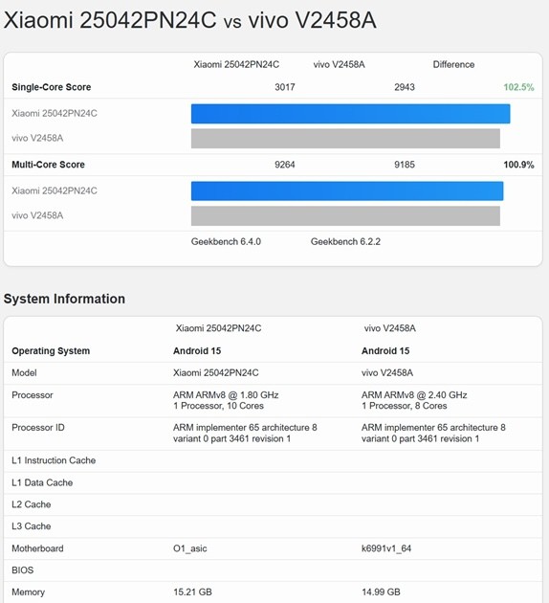
Task: Click the Memory row label
Action: [28, 592]
